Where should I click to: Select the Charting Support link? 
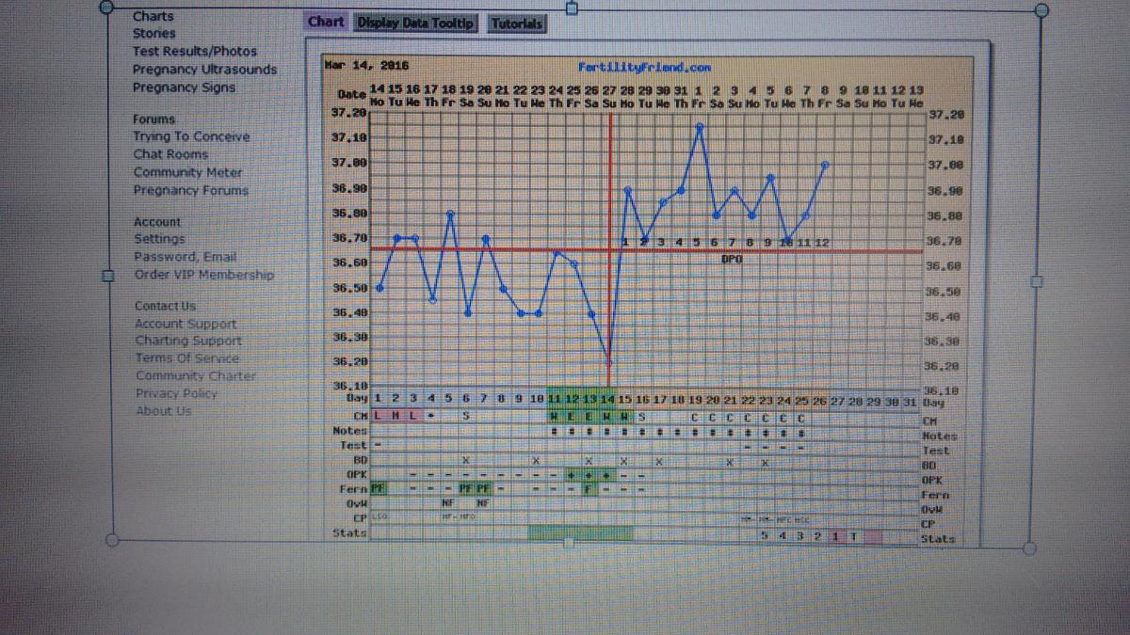(187, 341)
